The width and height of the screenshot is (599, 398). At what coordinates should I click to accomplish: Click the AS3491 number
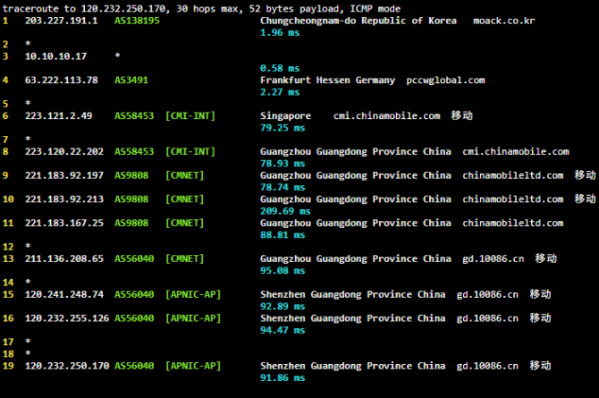(131, 80)
